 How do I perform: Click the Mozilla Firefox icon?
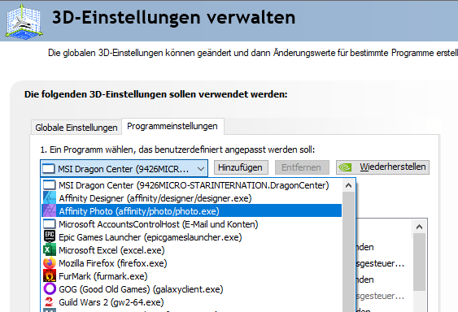(x=50, y=262)
